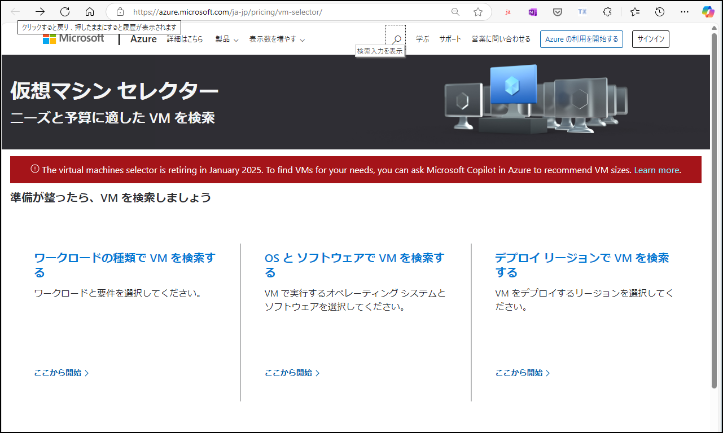Open the Favorites star icon in the toolbar
Image resolution: width=723 pixels, height=433 pixels.
(x=478, y=12)
